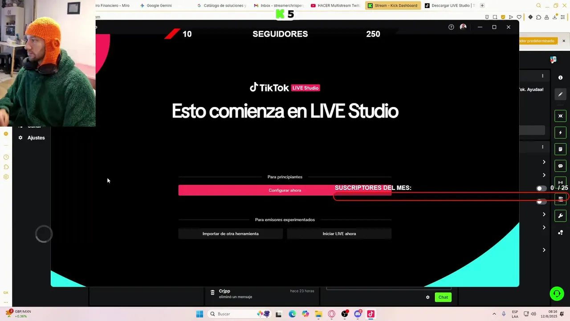This screenshot has width=570, height=321.
Task: Open GBP/MXN widget on taskbar
Action: coord(18,314)
